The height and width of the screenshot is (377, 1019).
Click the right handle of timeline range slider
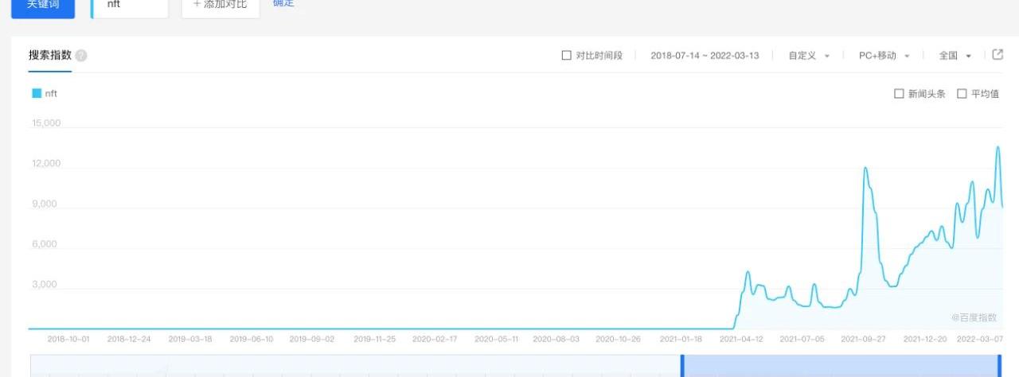tap(999, 366)
